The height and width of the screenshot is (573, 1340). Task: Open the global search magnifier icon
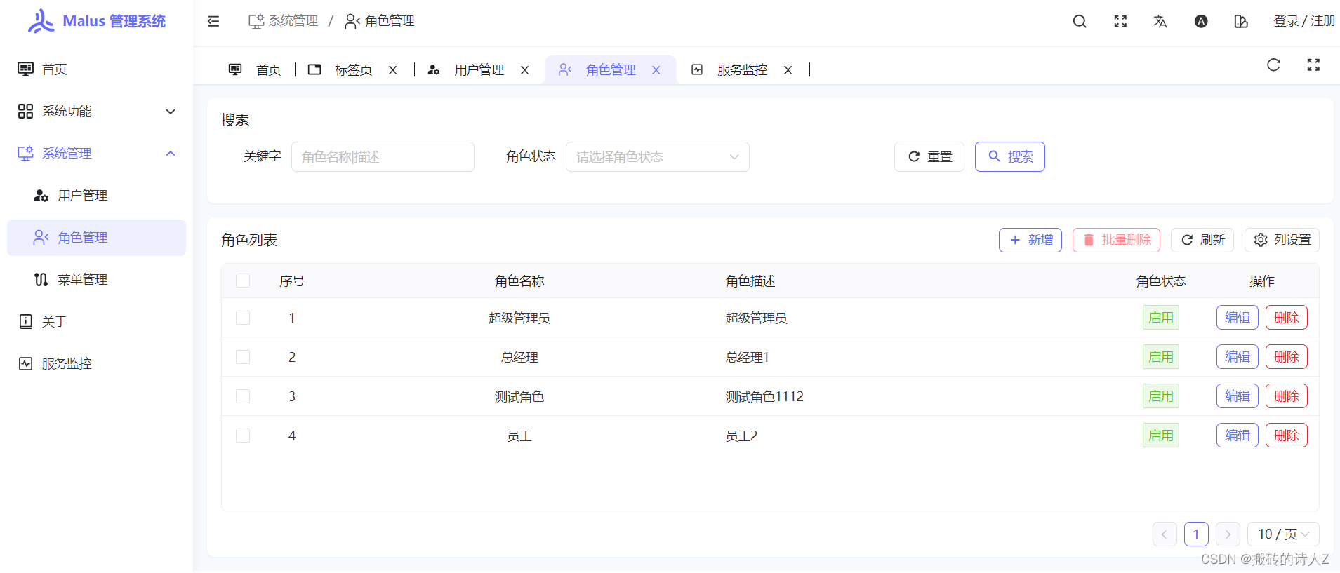(1080, 21)
